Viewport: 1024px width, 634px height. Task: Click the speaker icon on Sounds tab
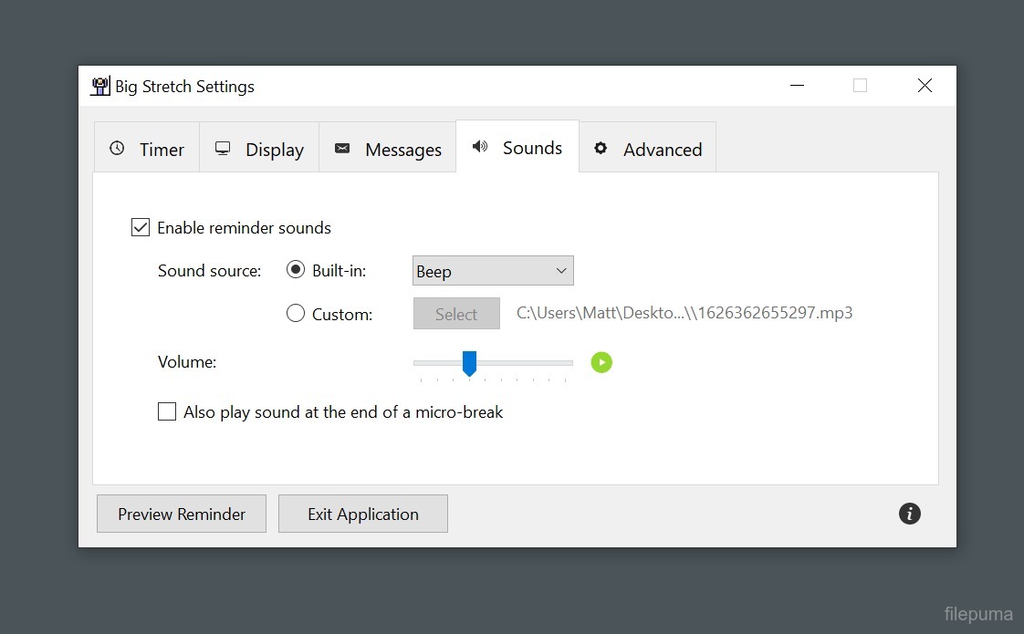coord(480,147)
